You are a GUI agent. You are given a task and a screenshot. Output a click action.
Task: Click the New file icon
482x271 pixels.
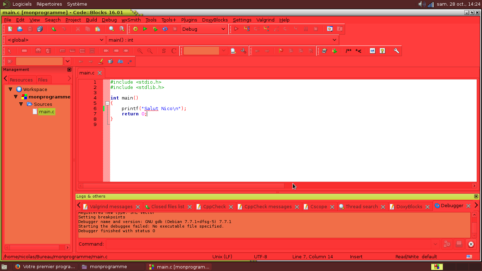pyautogui.click(x=10, y=29)
